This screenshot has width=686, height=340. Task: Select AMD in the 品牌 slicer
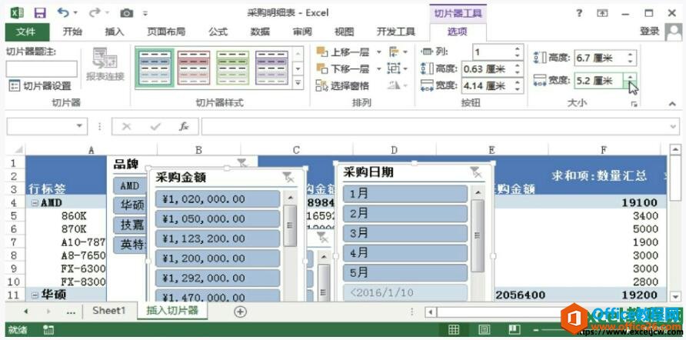(129, 185)
